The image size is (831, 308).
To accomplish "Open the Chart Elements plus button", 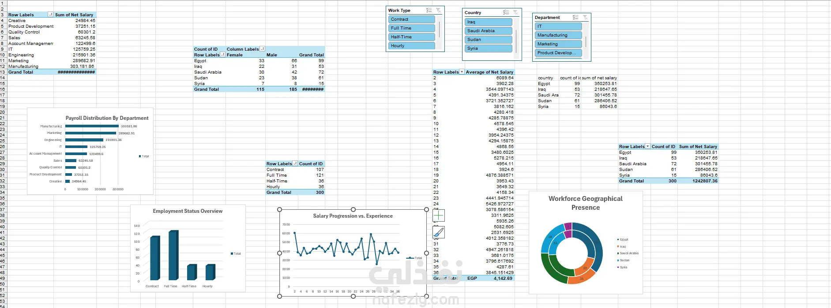I will (x=439, y=215).
